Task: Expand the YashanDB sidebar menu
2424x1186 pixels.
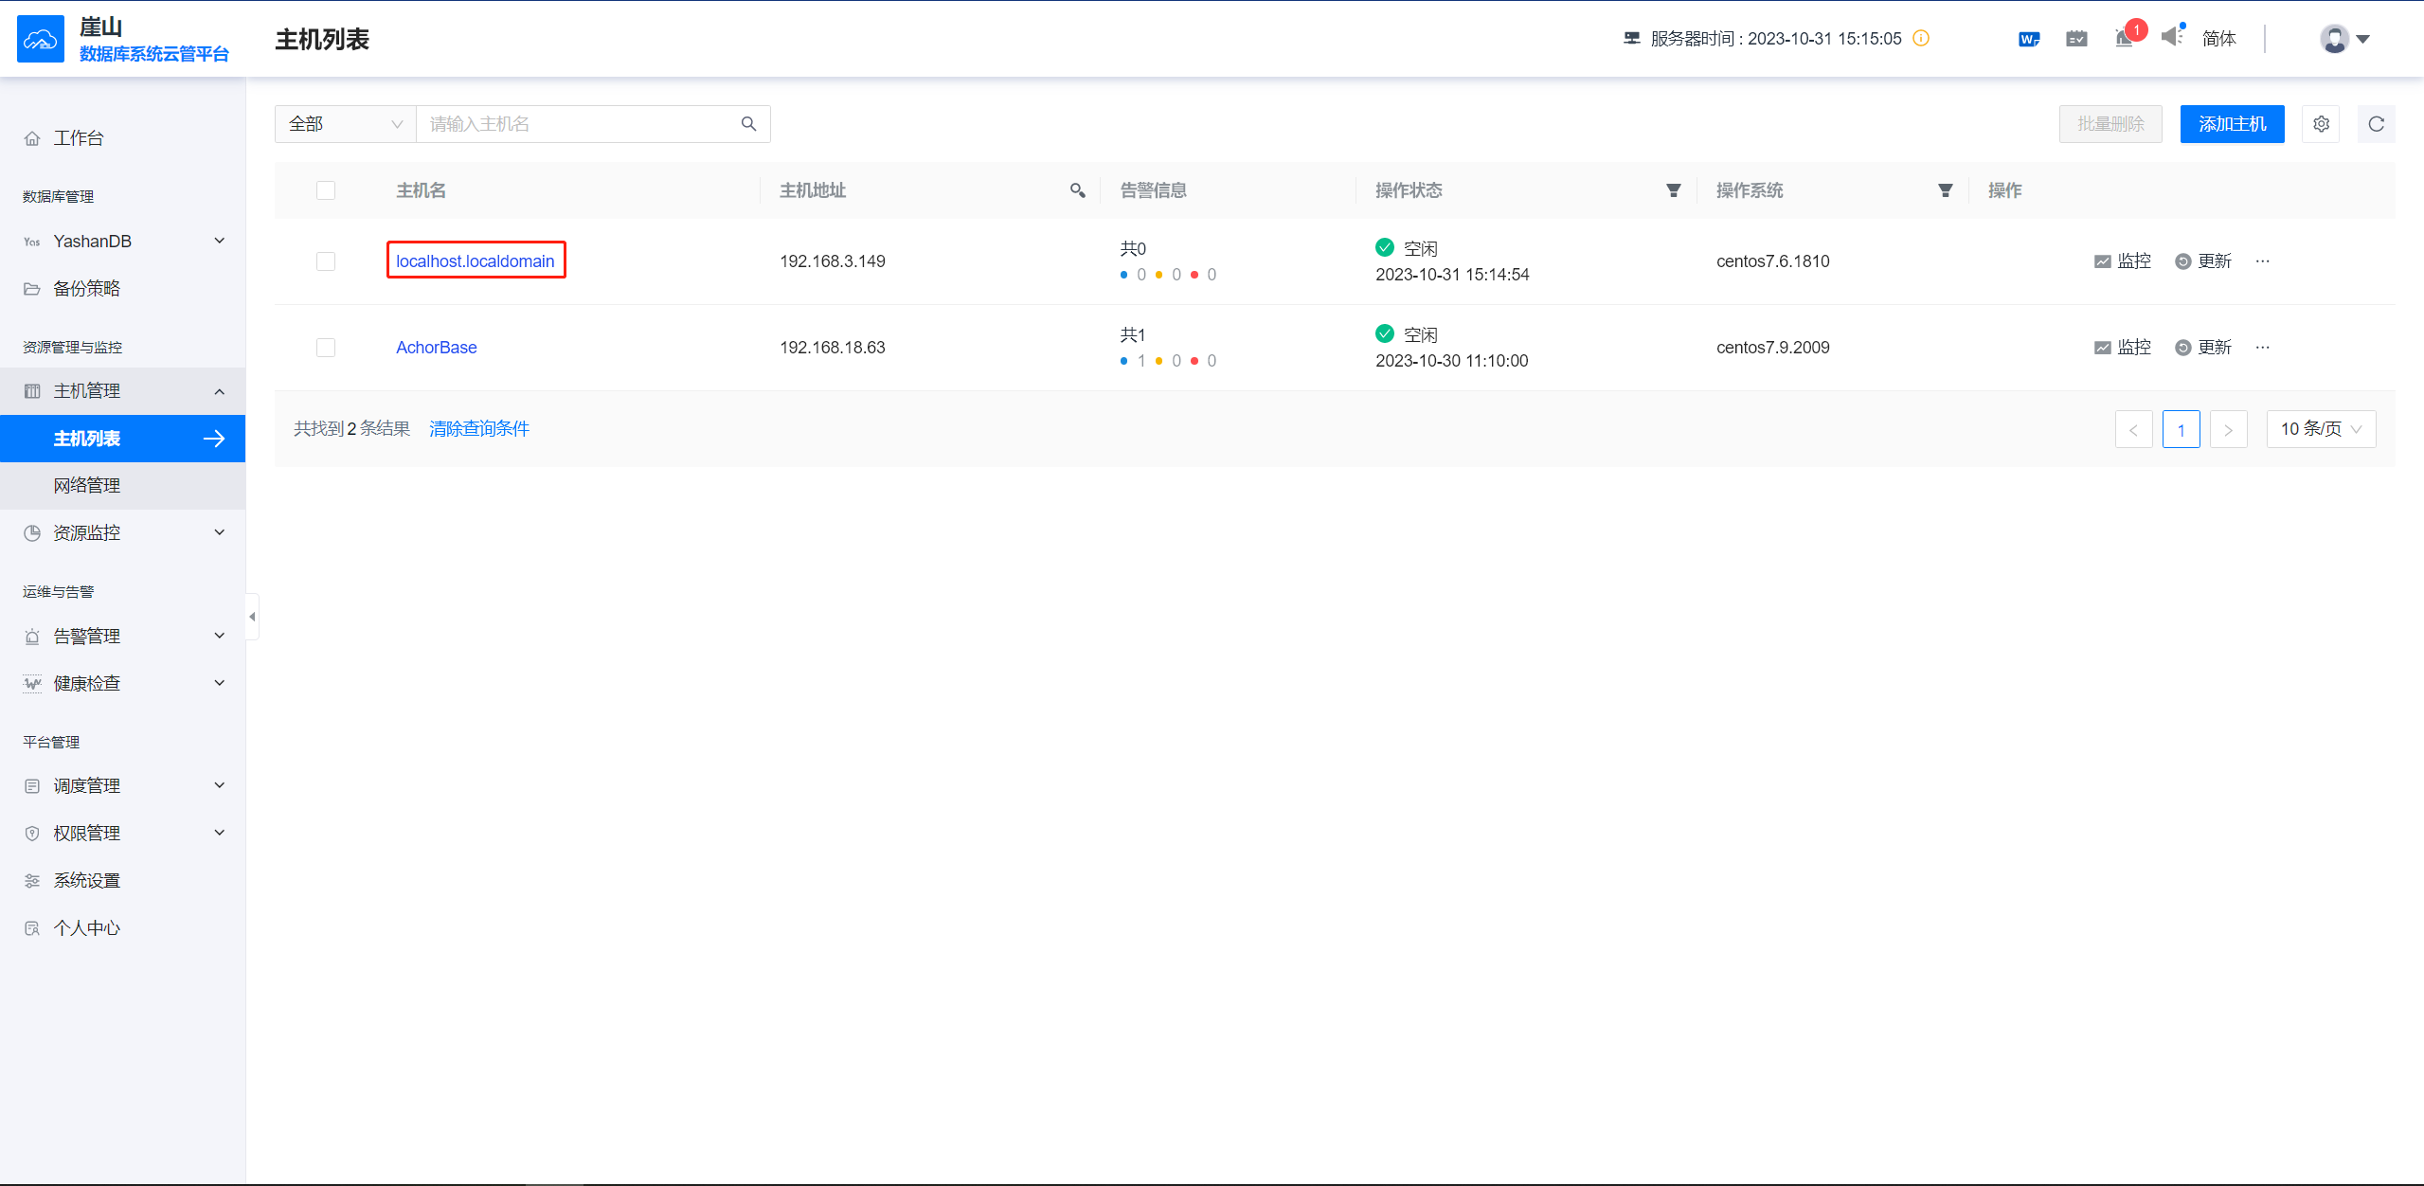Action: (123, 242)
